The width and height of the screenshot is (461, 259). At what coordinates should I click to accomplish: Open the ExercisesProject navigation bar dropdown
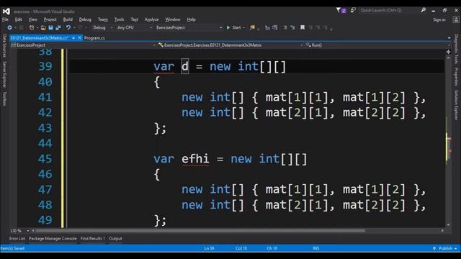[83, 45]
